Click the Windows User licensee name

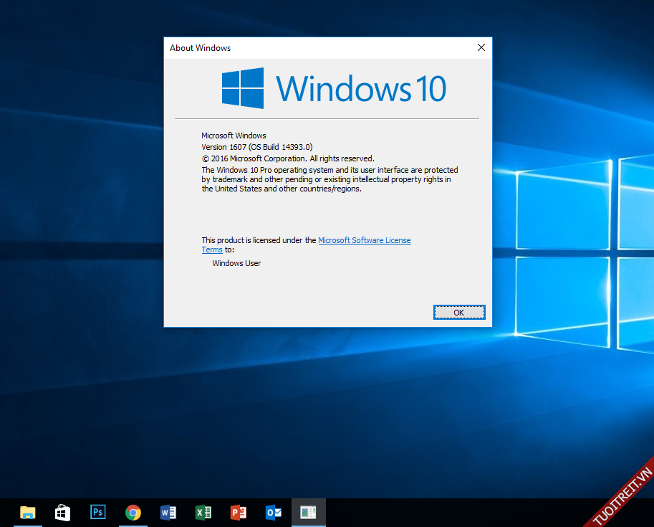click(236, 264)
